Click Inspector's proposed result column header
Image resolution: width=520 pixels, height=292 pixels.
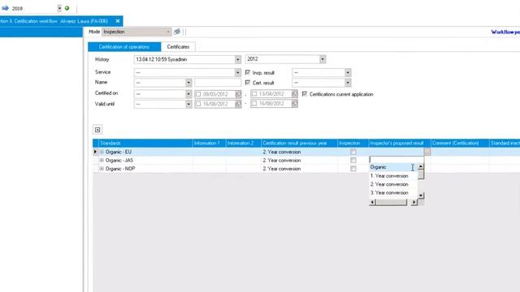[400, 143]
